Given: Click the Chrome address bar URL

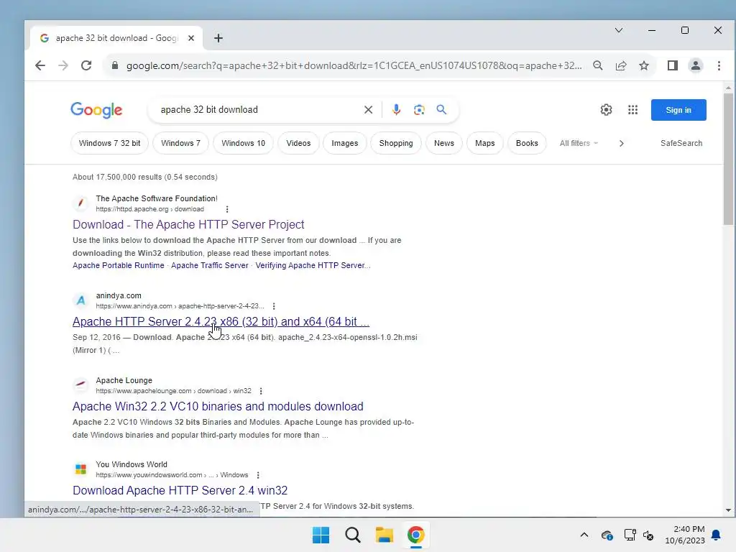Looking at the screenshot, I should point(354,65).
